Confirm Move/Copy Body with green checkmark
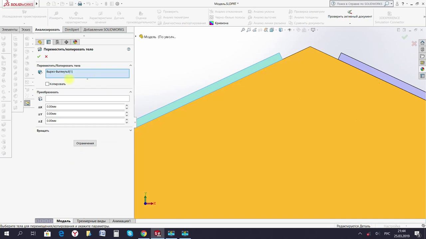This screenshot has width=426, height=239. tap(39, 56)
